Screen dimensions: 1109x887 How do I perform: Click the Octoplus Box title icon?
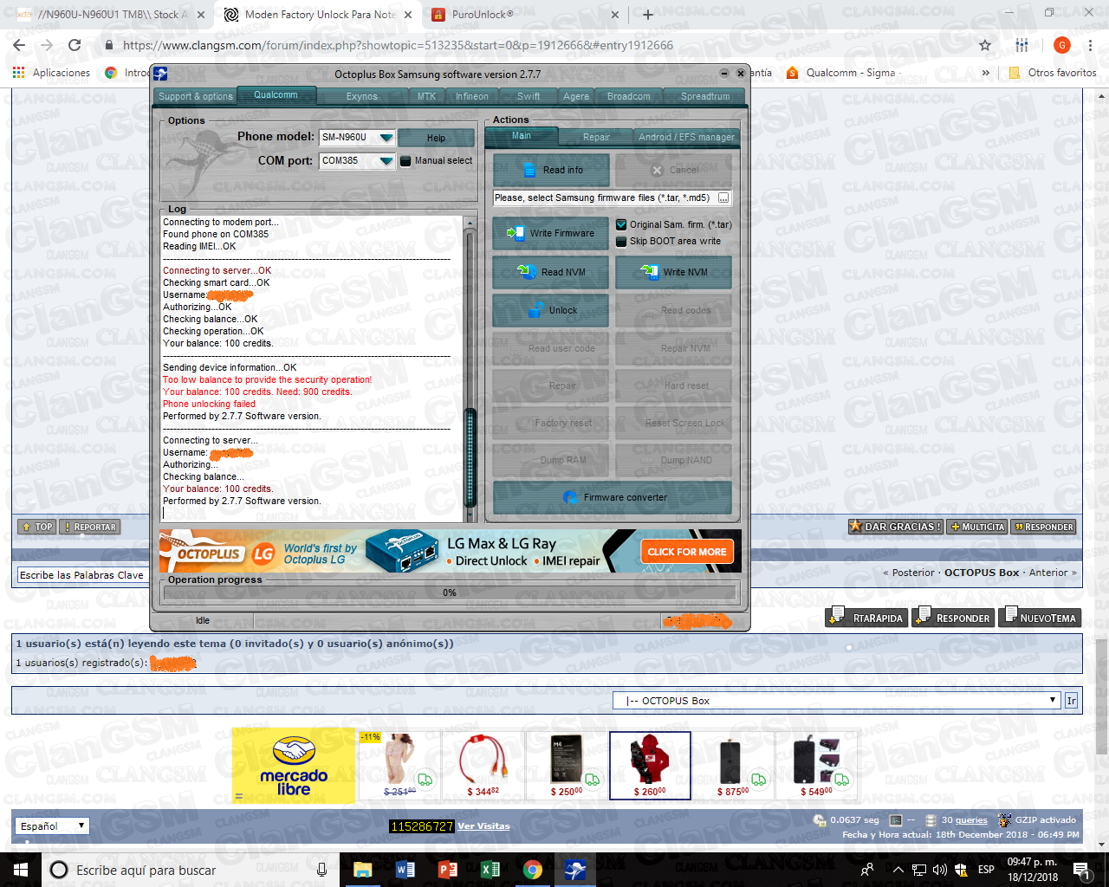160,74
